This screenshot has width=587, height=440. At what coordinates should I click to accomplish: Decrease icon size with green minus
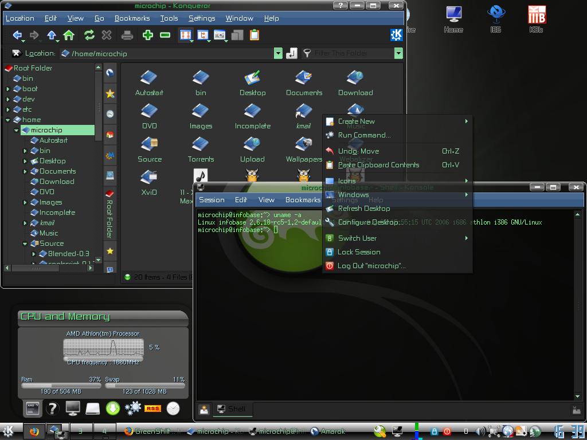165,35
